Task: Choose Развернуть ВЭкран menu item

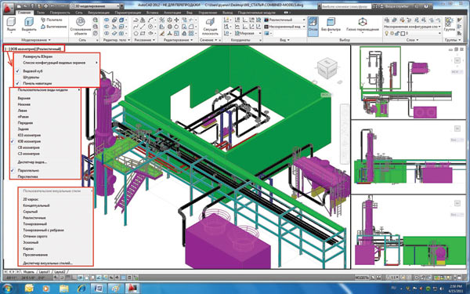Action: (38, 56)
